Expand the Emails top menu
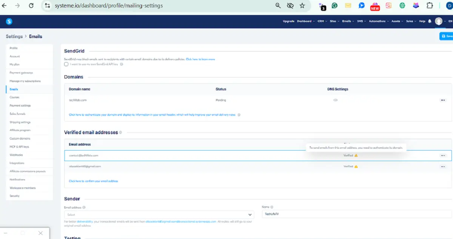The width and height of the screenshot is (453, 239). pyautogui.click(x=348, y=21)
